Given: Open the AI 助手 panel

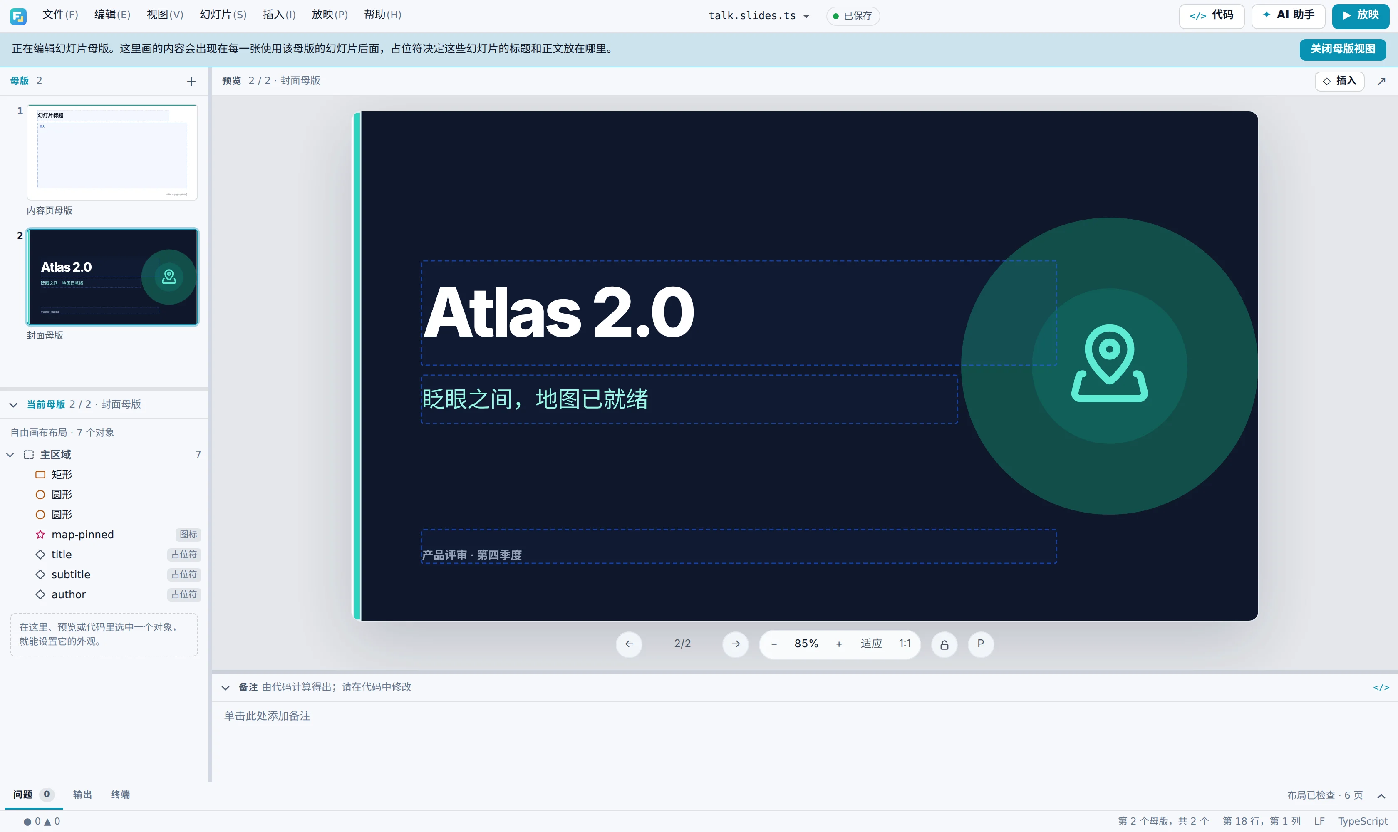Looking at the screenshot, I should (x=1288, y=16).
